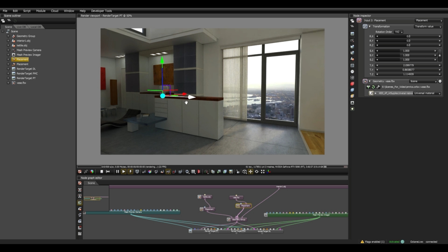Click the lightning bolt real-time render icon
448x252 pixels.
[x=130, y=172]
